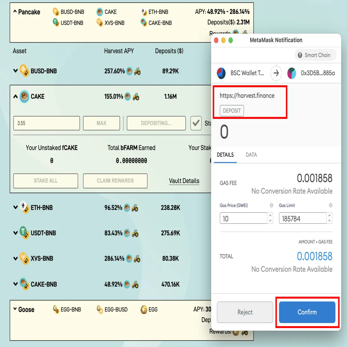The height and width of the screenshot is (347, 347).
Task: Increase Gas Price with the up stepper
Action: tap(270, 215)
